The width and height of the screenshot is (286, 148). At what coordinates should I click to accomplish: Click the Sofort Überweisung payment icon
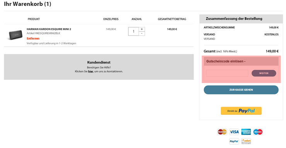(x=246, y=141)
